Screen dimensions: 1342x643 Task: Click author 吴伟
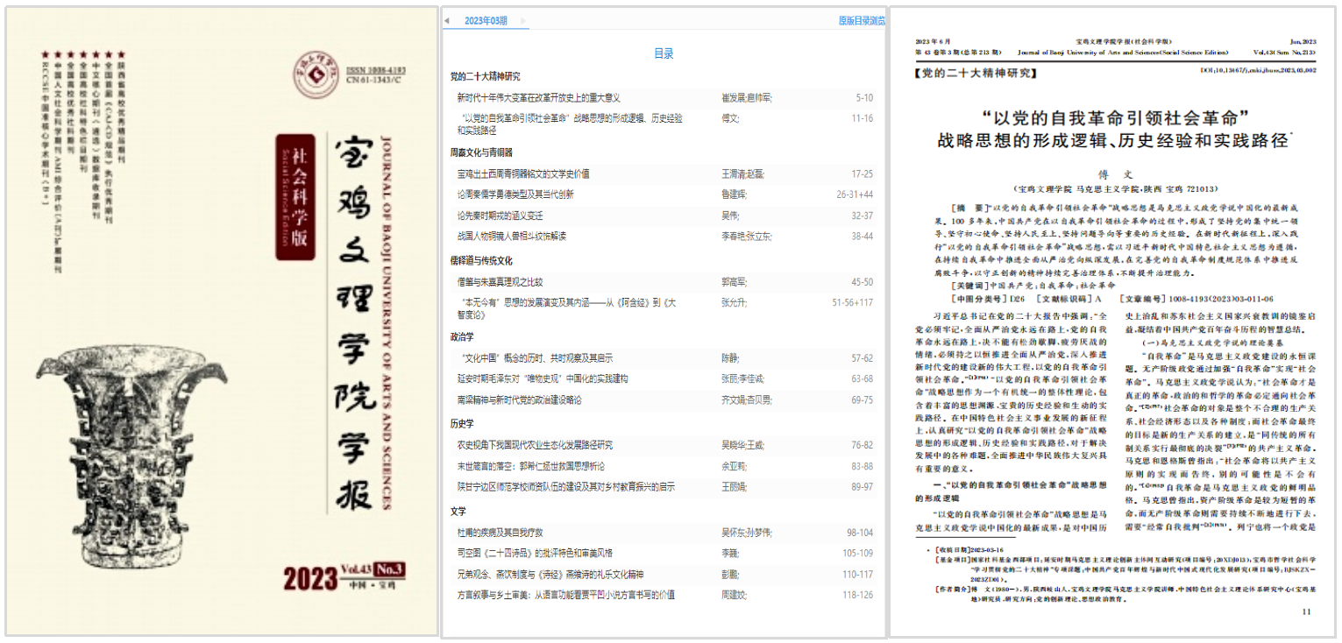[730, 216]
